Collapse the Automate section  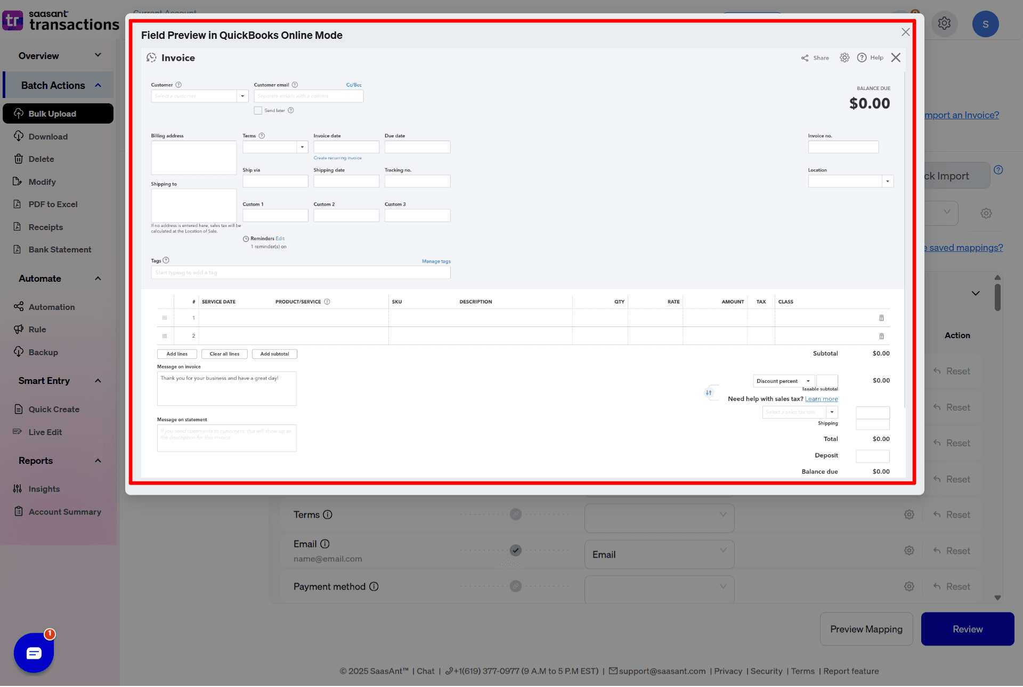tap(98, 279)
